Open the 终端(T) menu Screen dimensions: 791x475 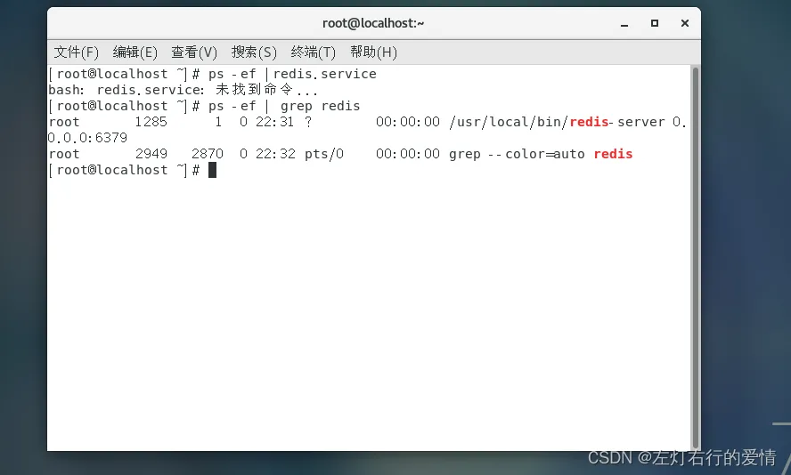[x=313, y=52]
